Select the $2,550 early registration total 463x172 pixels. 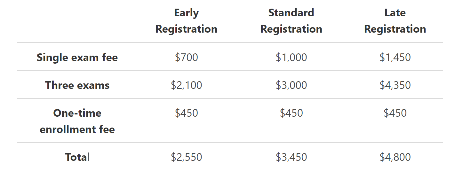tap(186, 157)
